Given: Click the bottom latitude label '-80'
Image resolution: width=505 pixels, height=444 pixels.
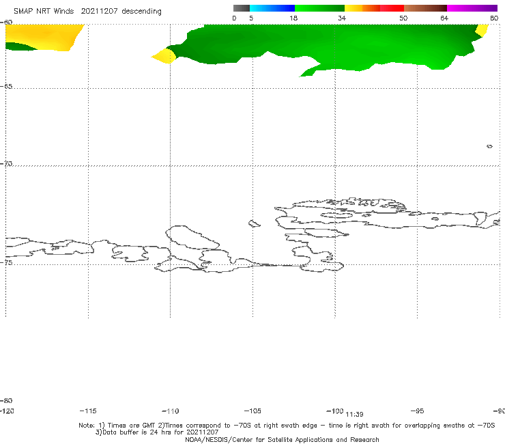Looking at the screenshot, I should tap(6, 400).
